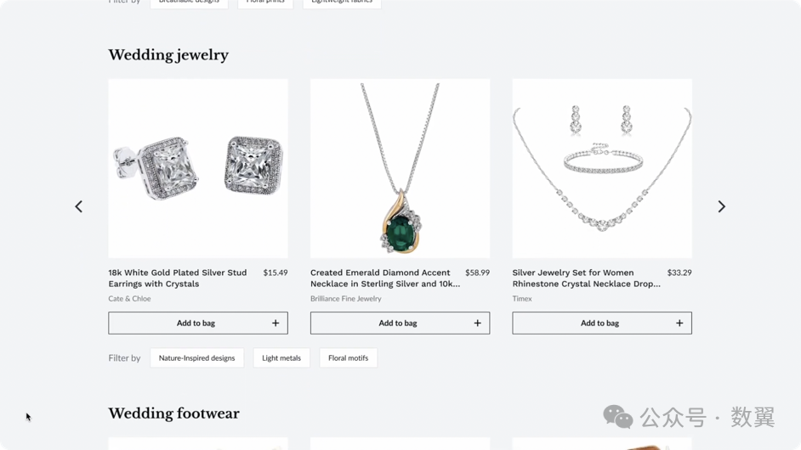Click the $58.99 price of emerald necklace
This screenshot has width=801, height=450.
click(477, 273)
